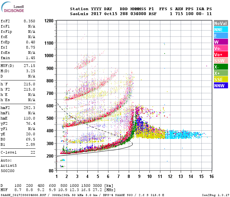Click the 80 y-axis label
Viewport: 230px width, 197px height.
click(51, 171)
